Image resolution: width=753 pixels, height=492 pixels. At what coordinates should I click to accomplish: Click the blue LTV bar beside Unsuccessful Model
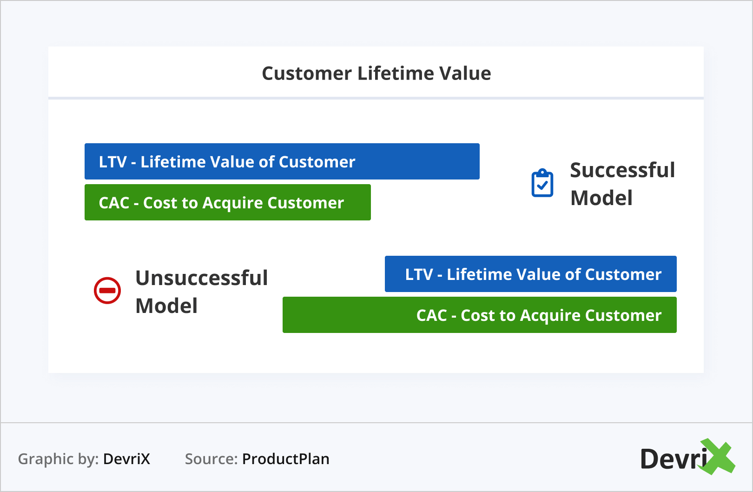(530, 274)
